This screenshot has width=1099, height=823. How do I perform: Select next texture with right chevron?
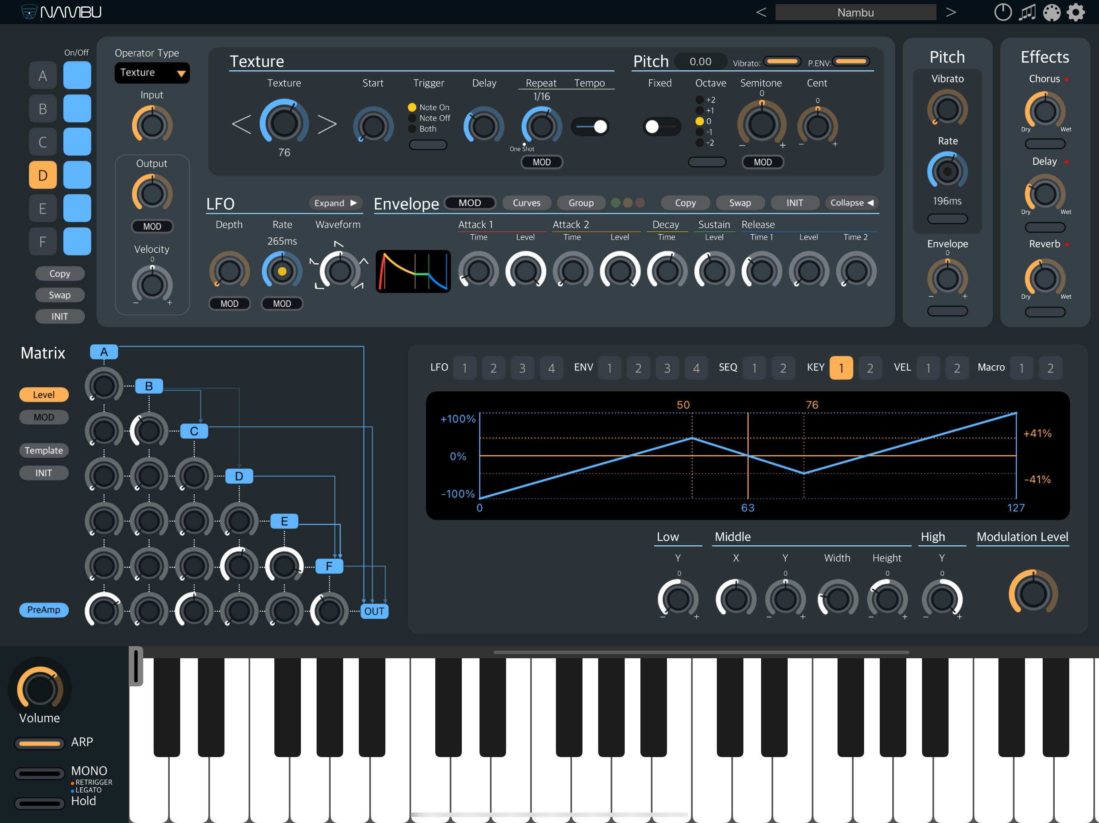327,124
